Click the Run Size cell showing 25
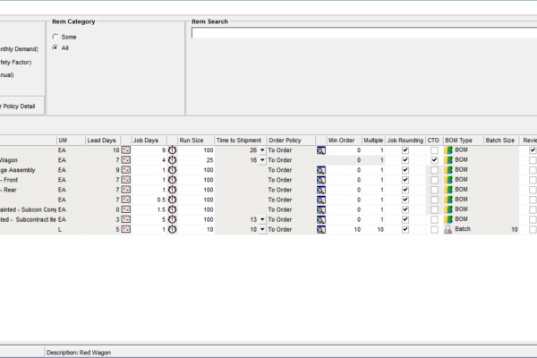This screenshot has width=537, height=358. pos(196,160)
